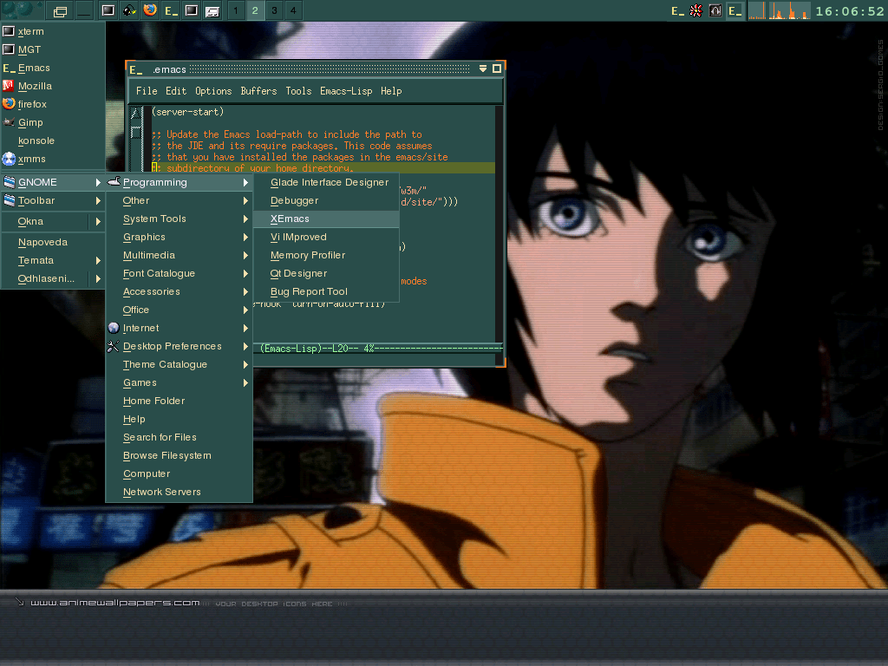Open Browse Filesystem
This screenshot has height=666, width=888.
click(179, 455)
